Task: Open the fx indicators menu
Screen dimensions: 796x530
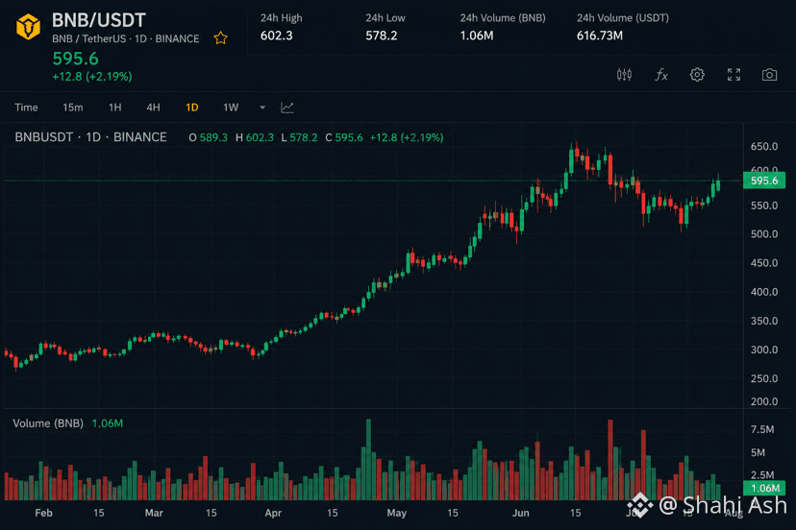Action: click(x=661, y=75)
